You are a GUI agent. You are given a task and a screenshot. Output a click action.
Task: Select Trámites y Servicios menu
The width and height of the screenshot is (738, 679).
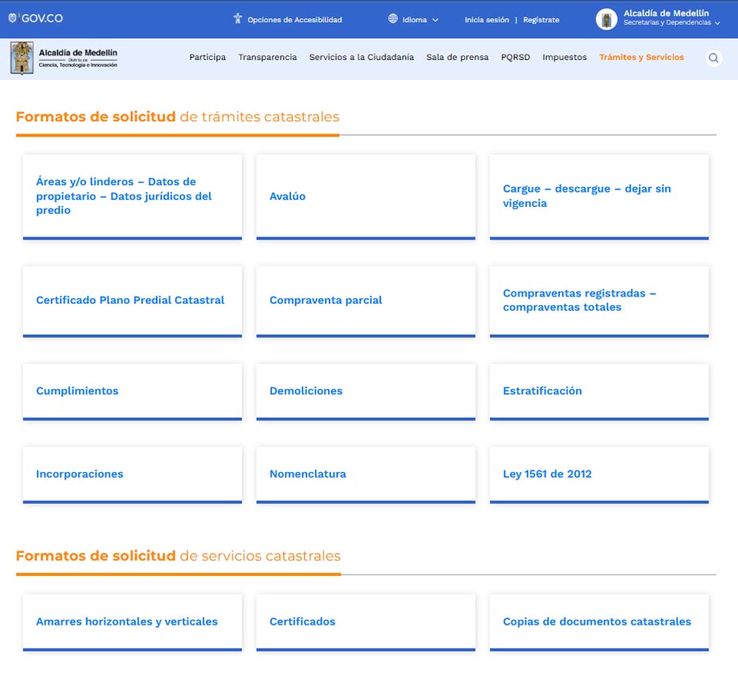pos(641,58)
